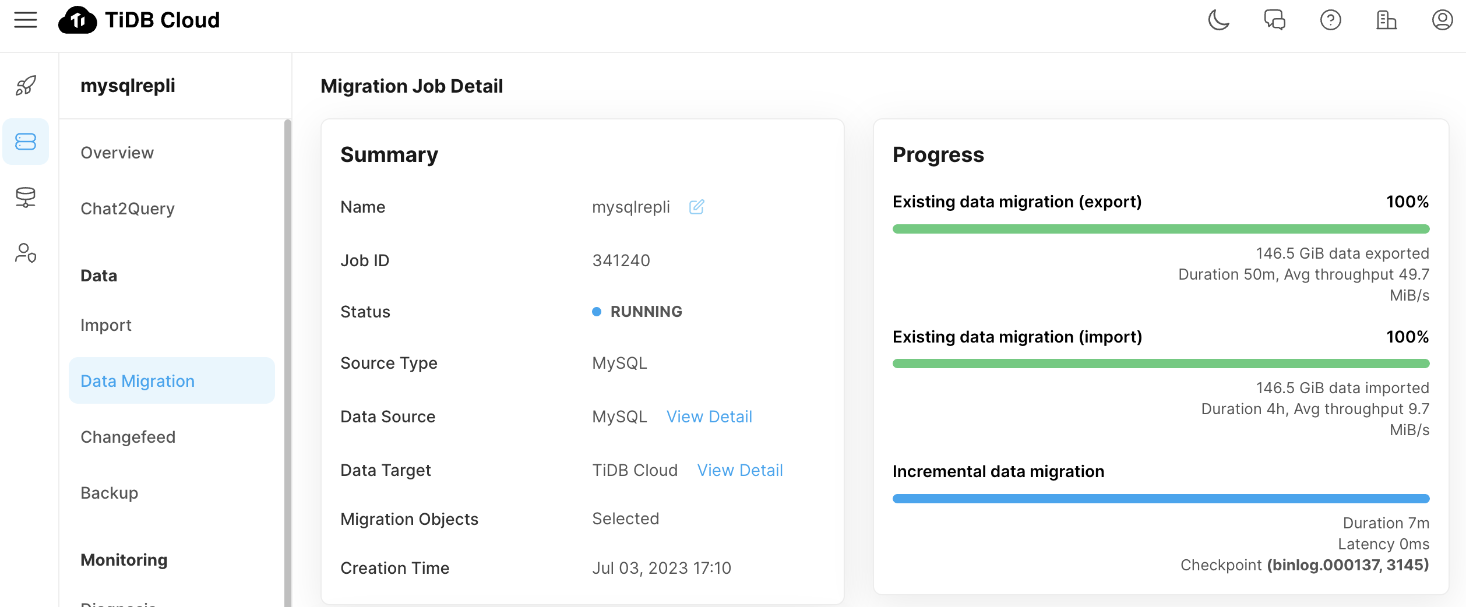Open the help question-mark icon
Screen dimensions: 1466x607
point(1330,20)
